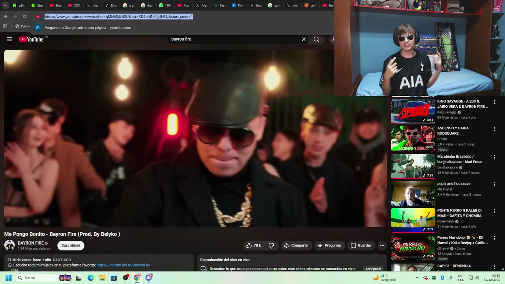Click the browser back arrow

coord(6,17)
